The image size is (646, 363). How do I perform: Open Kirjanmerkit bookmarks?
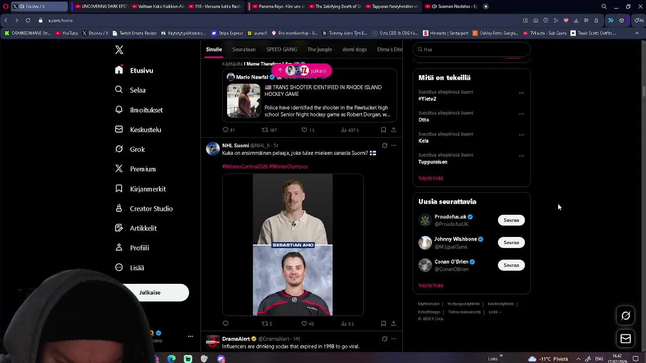tap(140, 189)
